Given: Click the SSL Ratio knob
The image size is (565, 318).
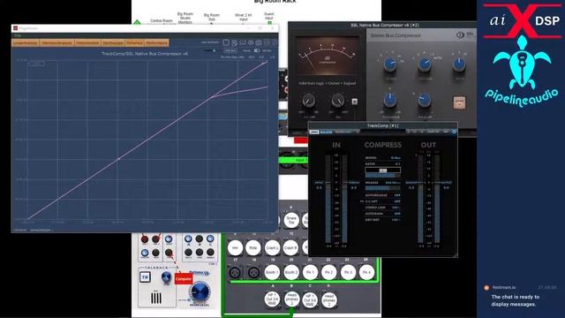Looking at the screenshot, I should 458,64.
